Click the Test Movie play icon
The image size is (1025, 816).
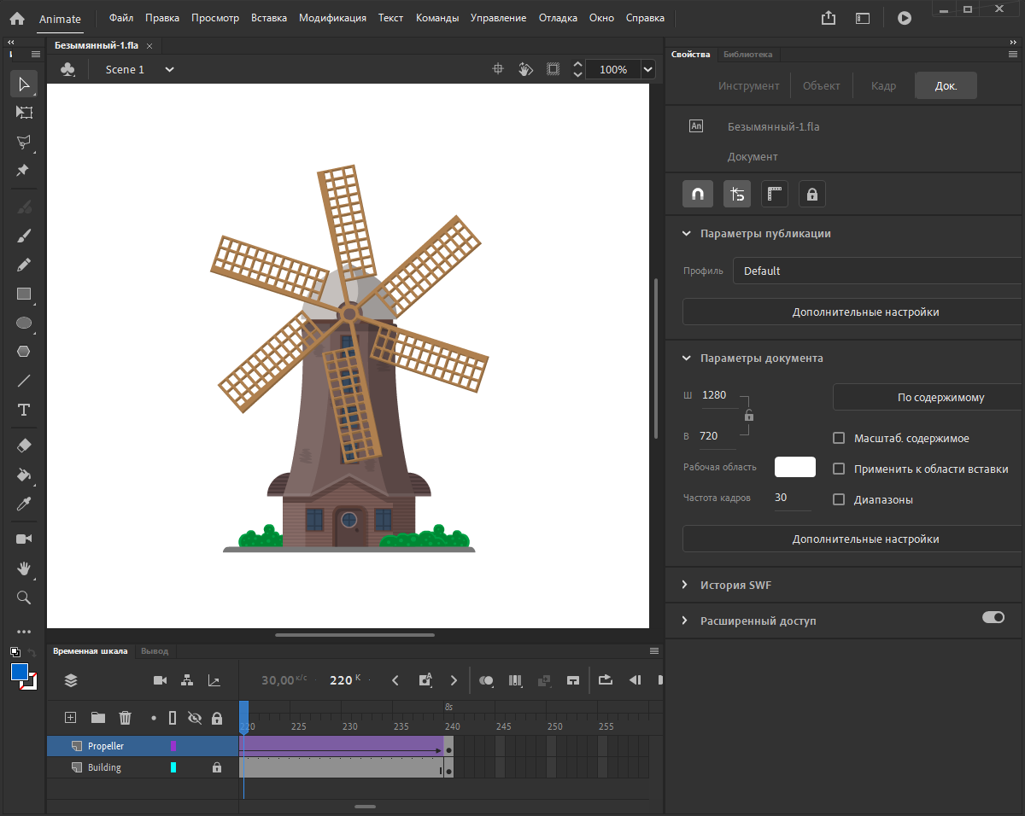pos(904,18)
